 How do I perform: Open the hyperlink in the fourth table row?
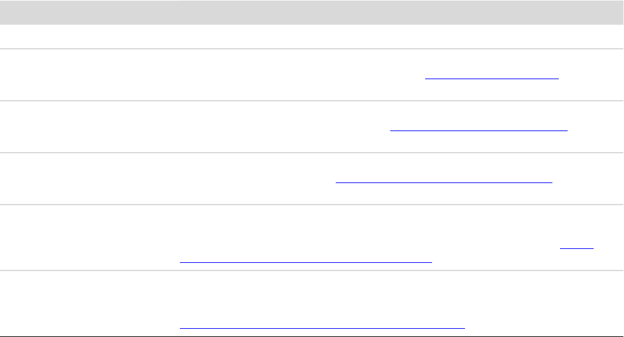443,180
